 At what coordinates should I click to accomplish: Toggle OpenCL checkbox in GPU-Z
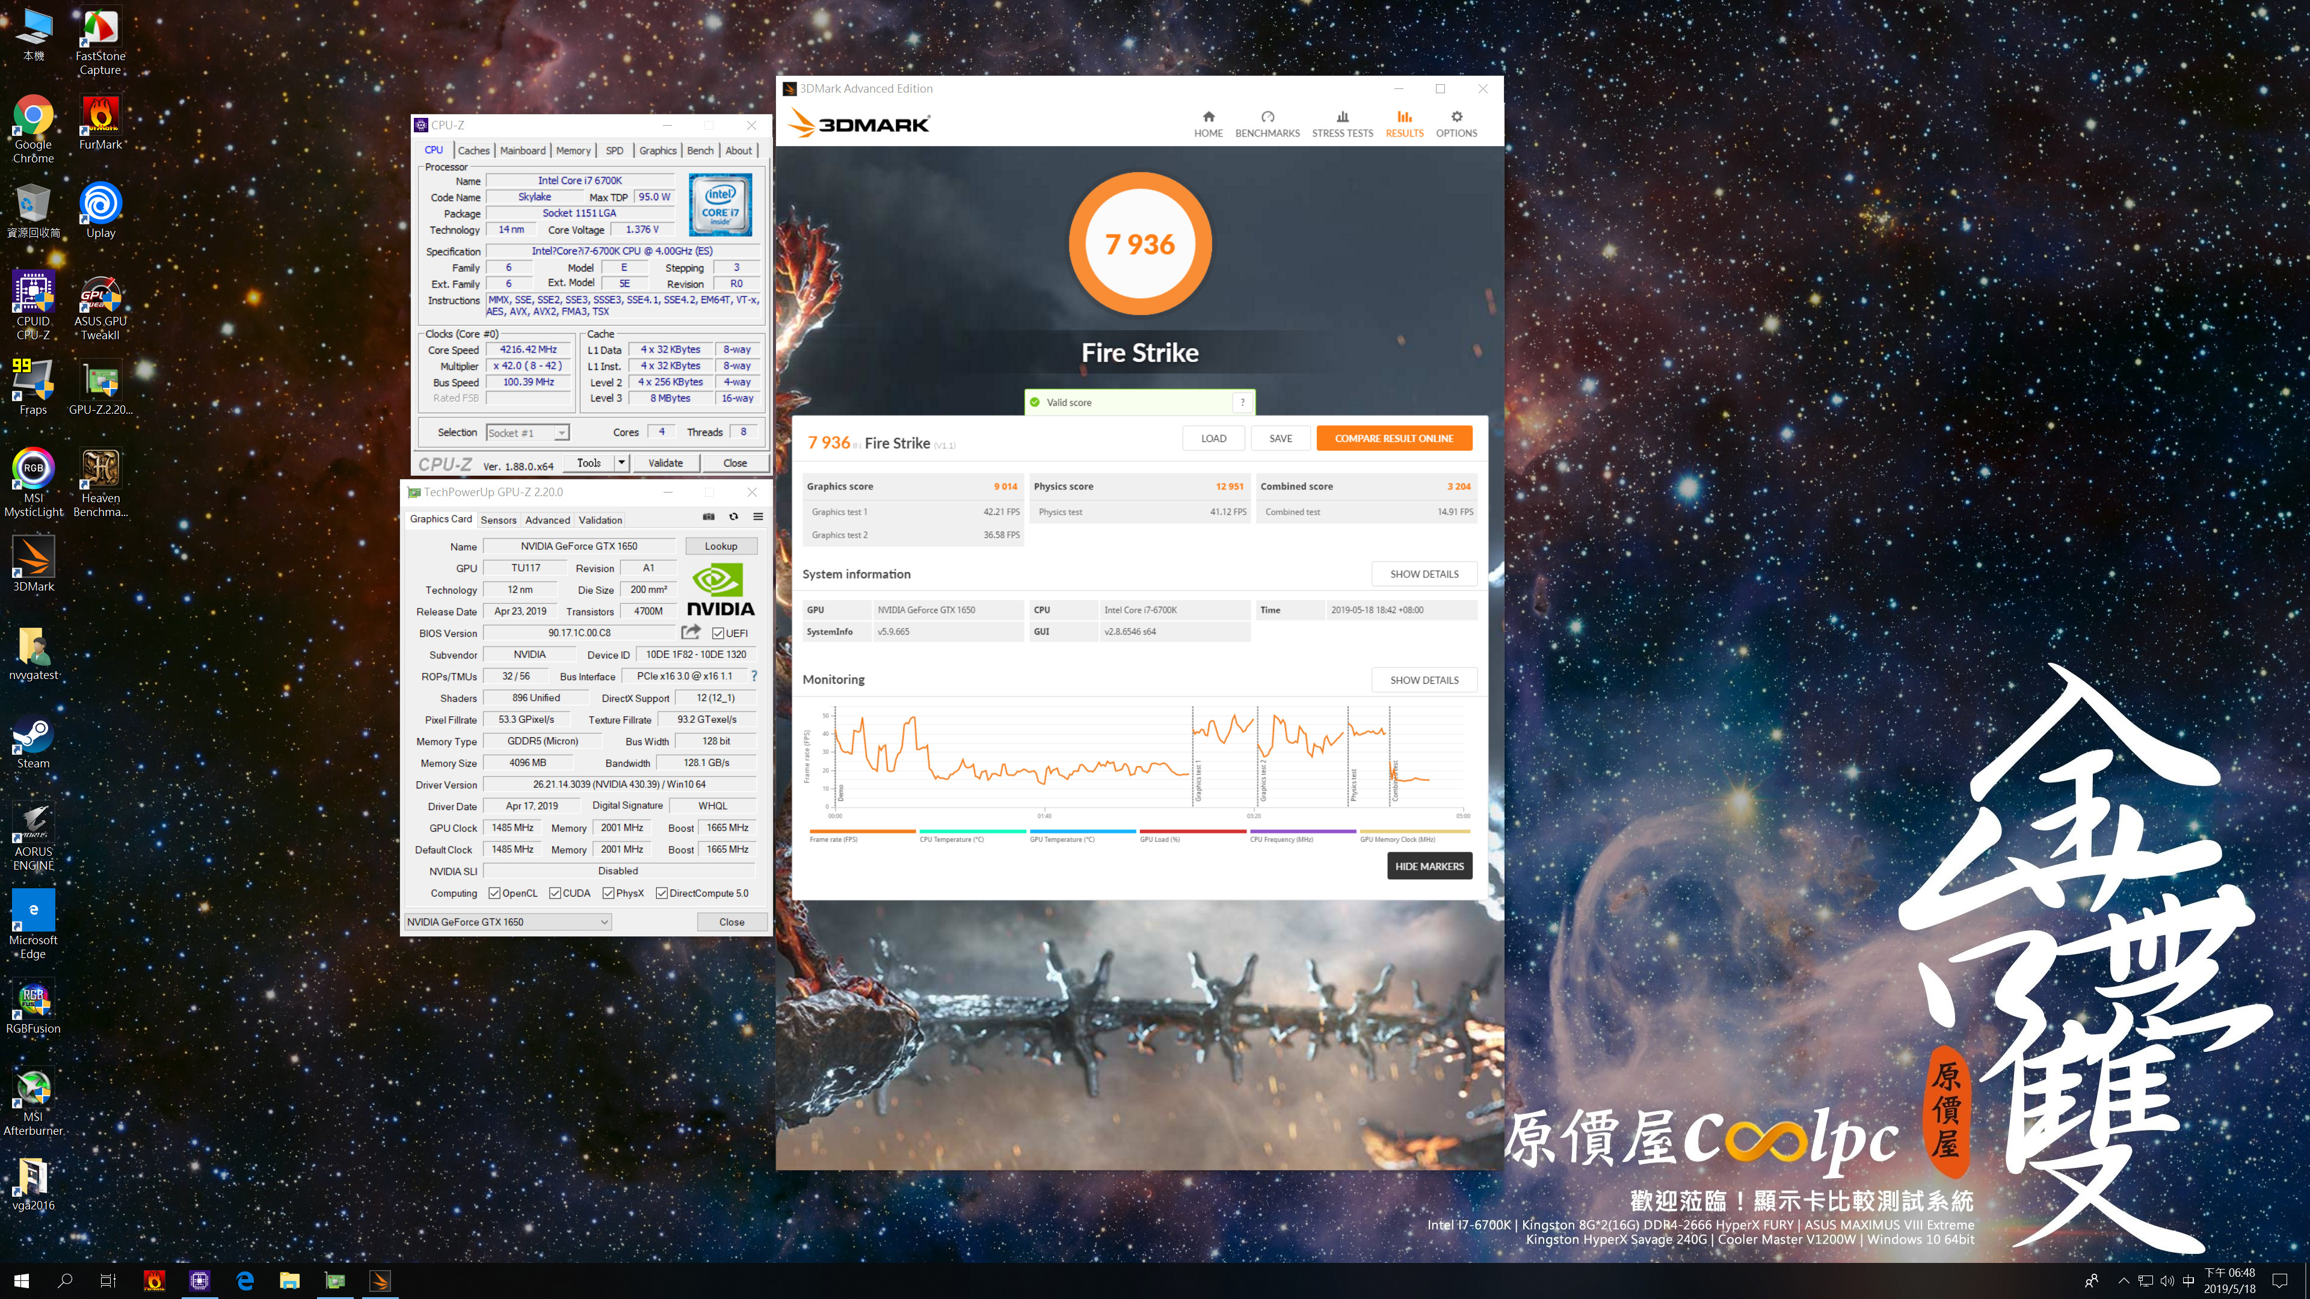(494, 893)
